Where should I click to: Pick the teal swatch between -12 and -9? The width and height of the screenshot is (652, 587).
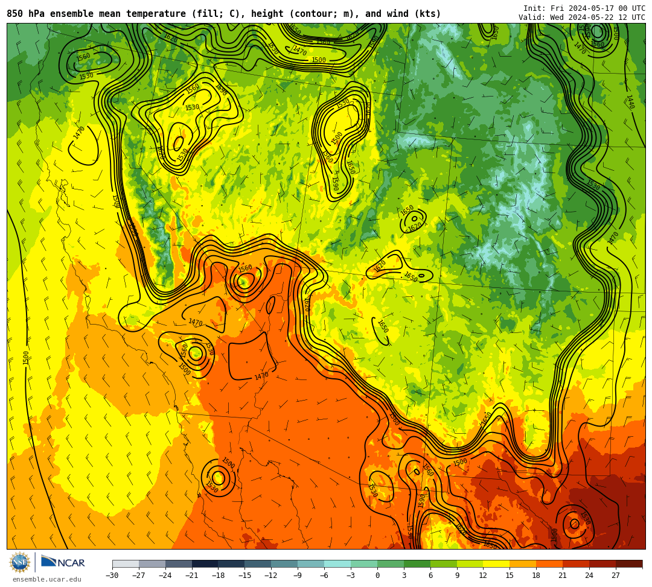point(284,563)
